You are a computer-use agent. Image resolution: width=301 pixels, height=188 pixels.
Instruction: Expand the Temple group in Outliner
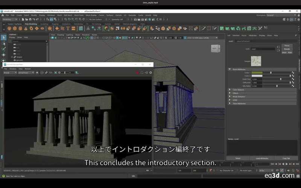coord(12,57)
